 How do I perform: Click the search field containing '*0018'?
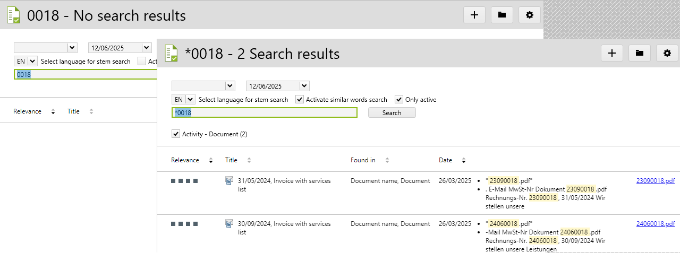pos(265,112)
